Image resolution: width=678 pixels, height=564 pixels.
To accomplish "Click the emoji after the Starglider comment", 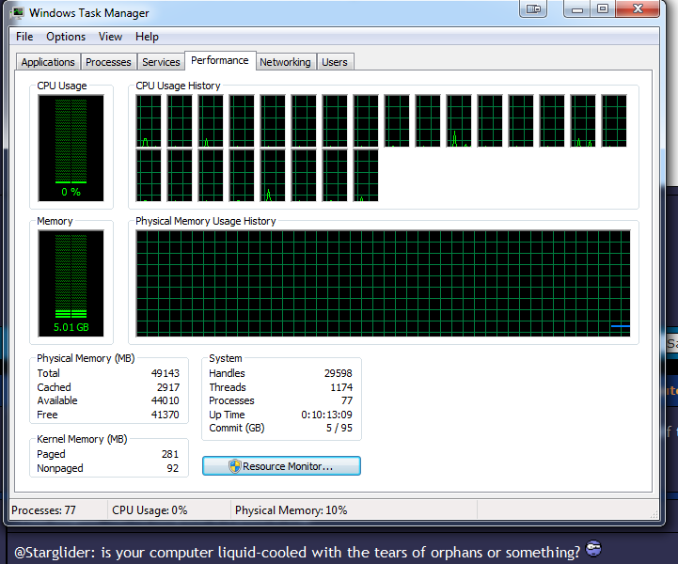I will [x=593, y=550].
